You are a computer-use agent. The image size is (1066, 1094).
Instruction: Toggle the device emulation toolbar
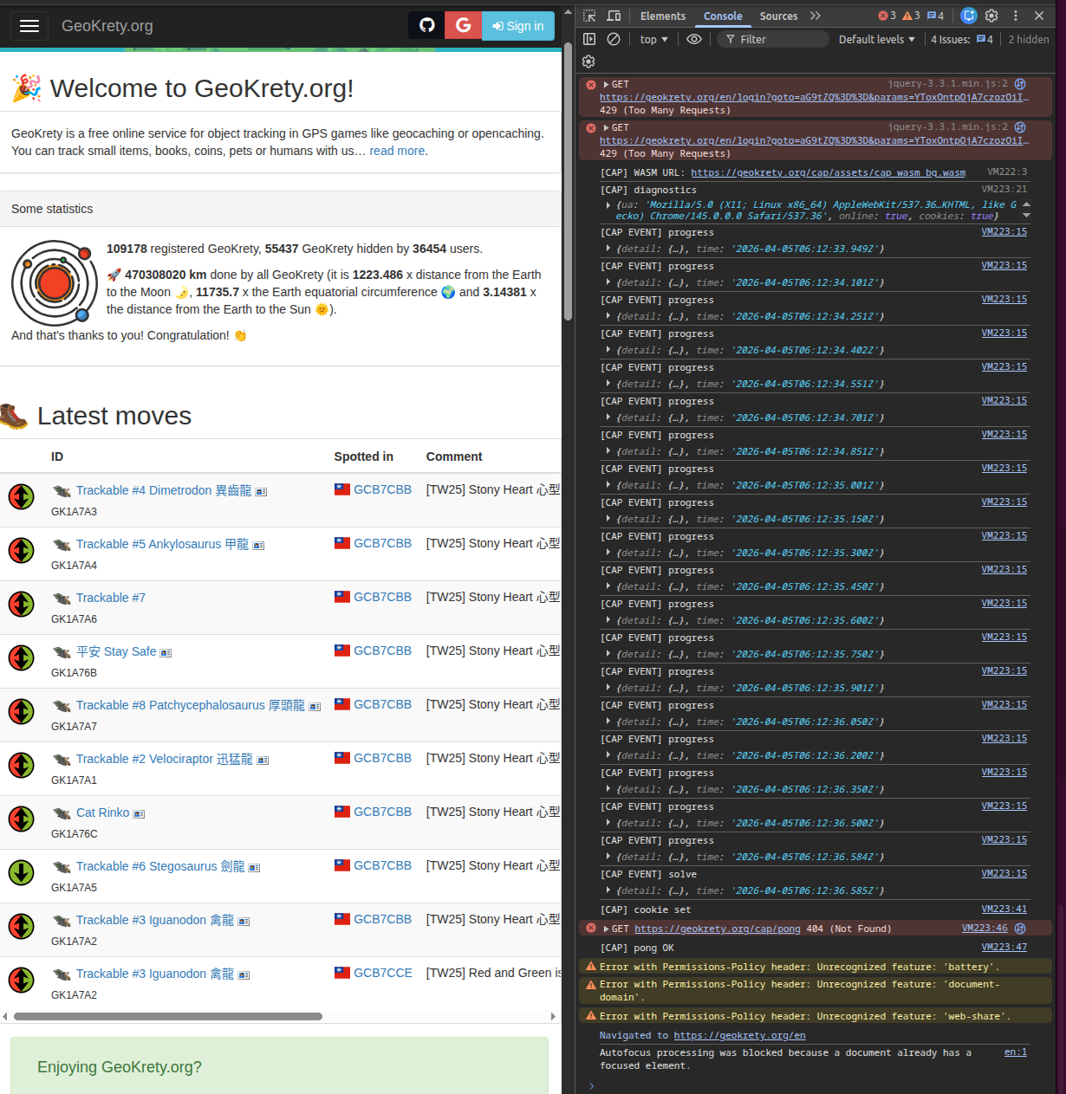[615, 16]
